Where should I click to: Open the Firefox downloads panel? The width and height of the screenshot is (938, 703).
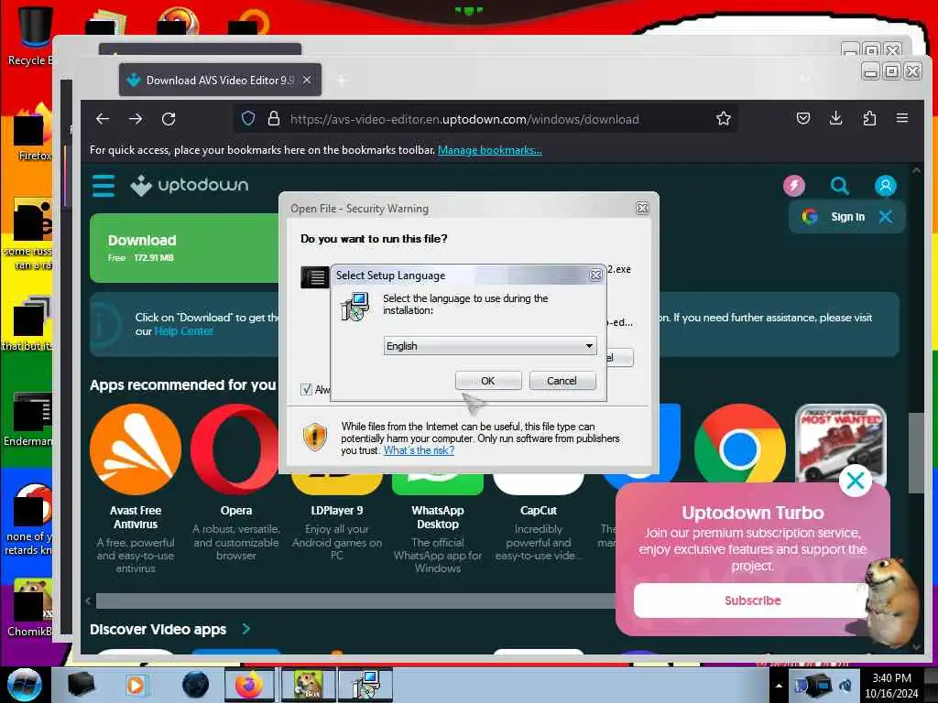click(x=836, y=118)
